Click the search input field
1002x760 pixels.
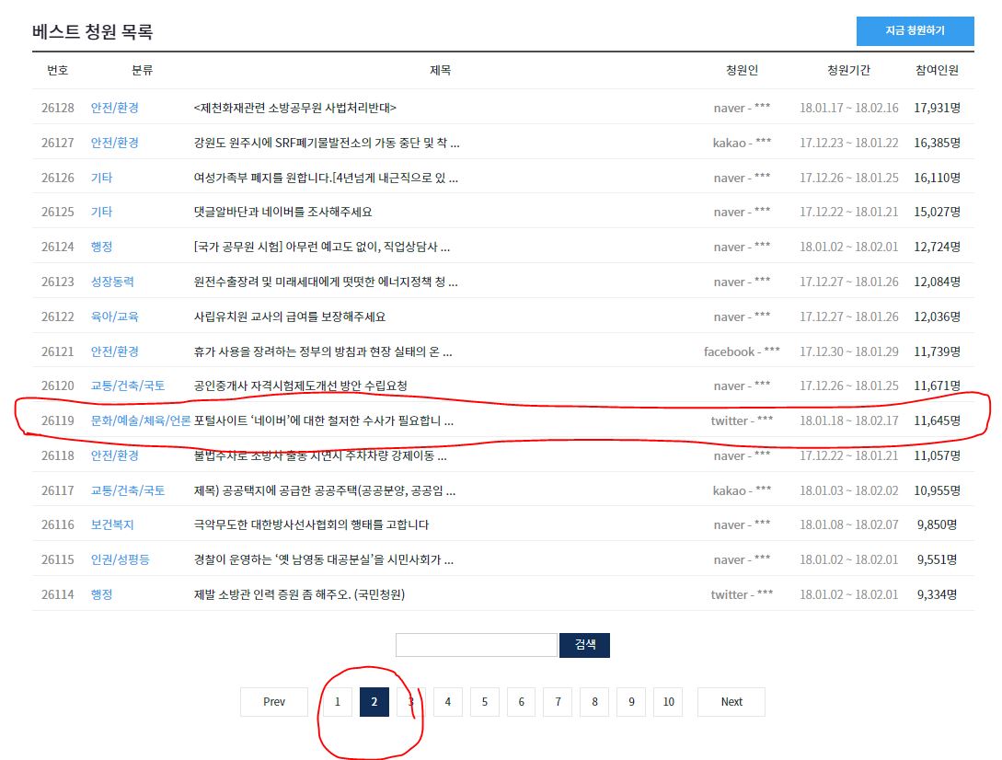pyautogui.click(x=476, y=644)
